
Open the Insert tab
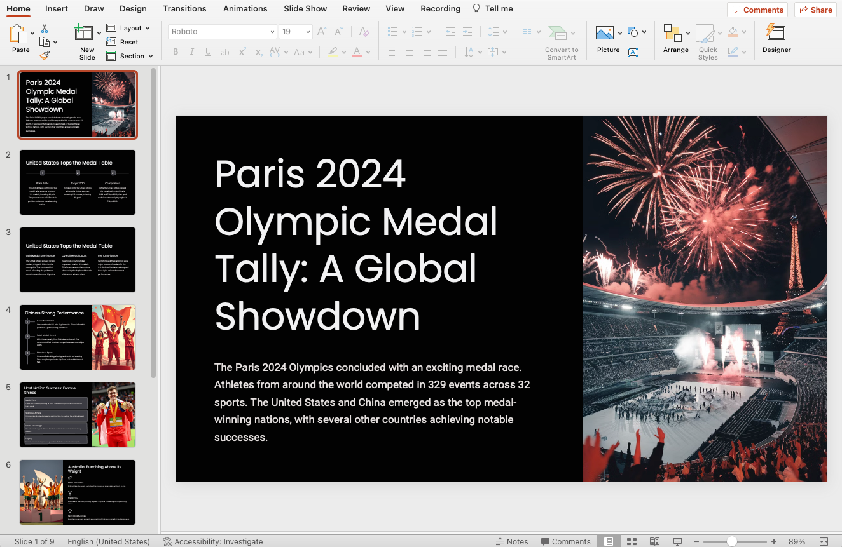57,8
